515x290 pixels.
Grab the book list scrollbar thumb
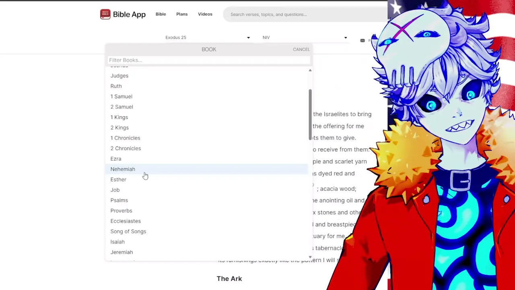coord(310,115)
